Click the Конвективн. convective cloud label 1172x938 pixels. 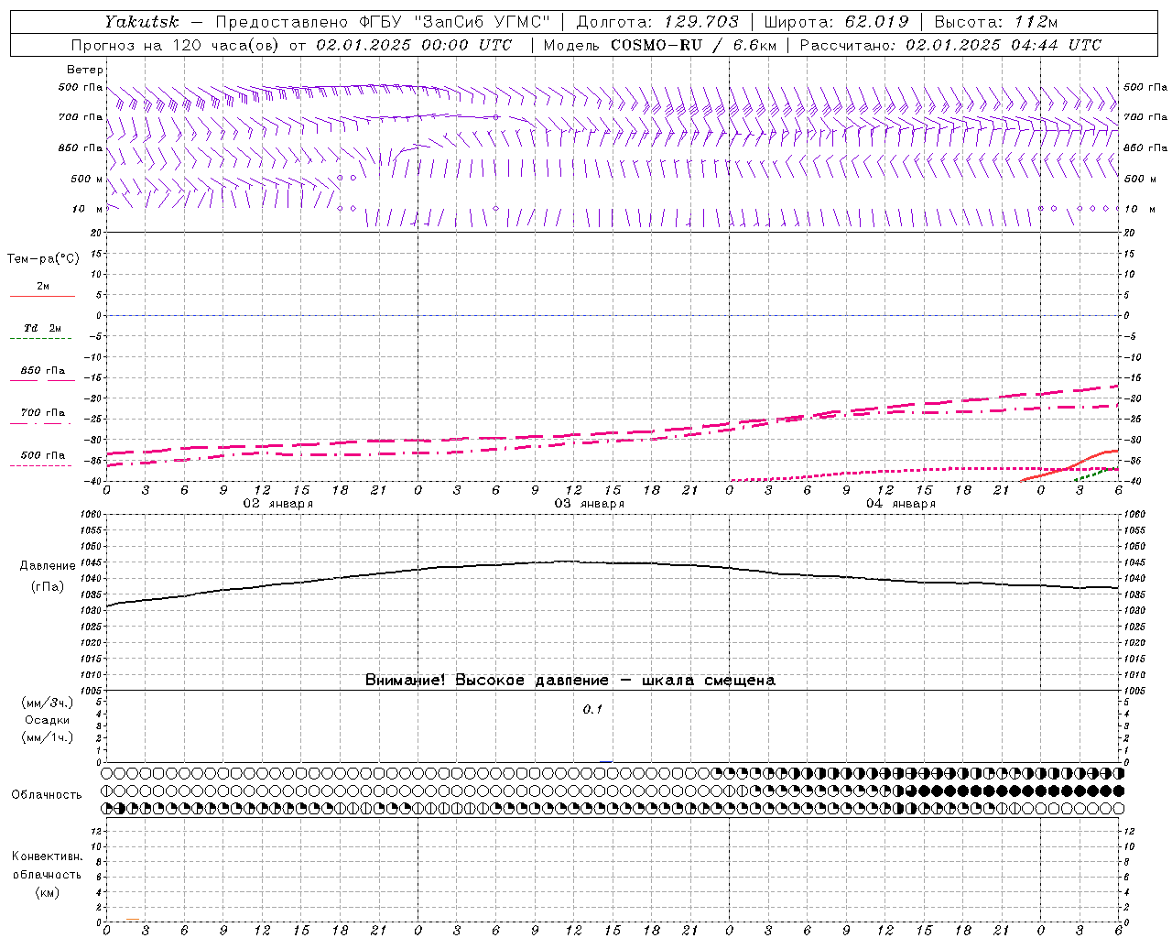[48, 856]
